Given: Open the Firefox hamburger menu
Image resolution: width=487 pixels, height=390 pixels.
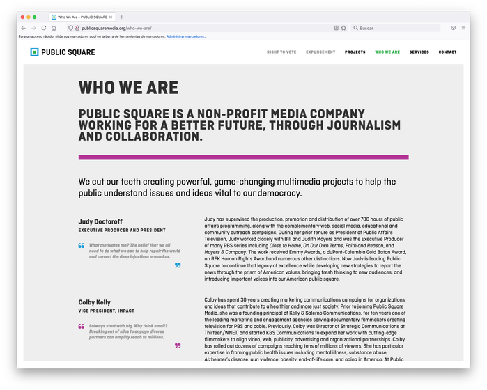Looking at the screenshot, I should pos(463,28).
